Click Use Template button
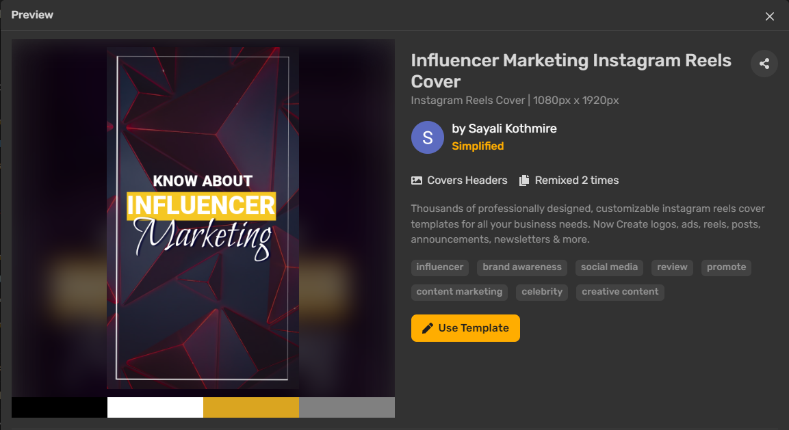The width and height of the screenshot is (789, 430). point(465,328)
